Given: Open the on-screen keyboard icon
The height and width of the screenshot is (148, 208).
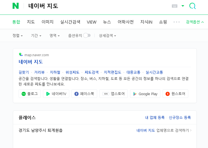Looking at the screenshot, I should pyautogui.click(x=174, y=6).
